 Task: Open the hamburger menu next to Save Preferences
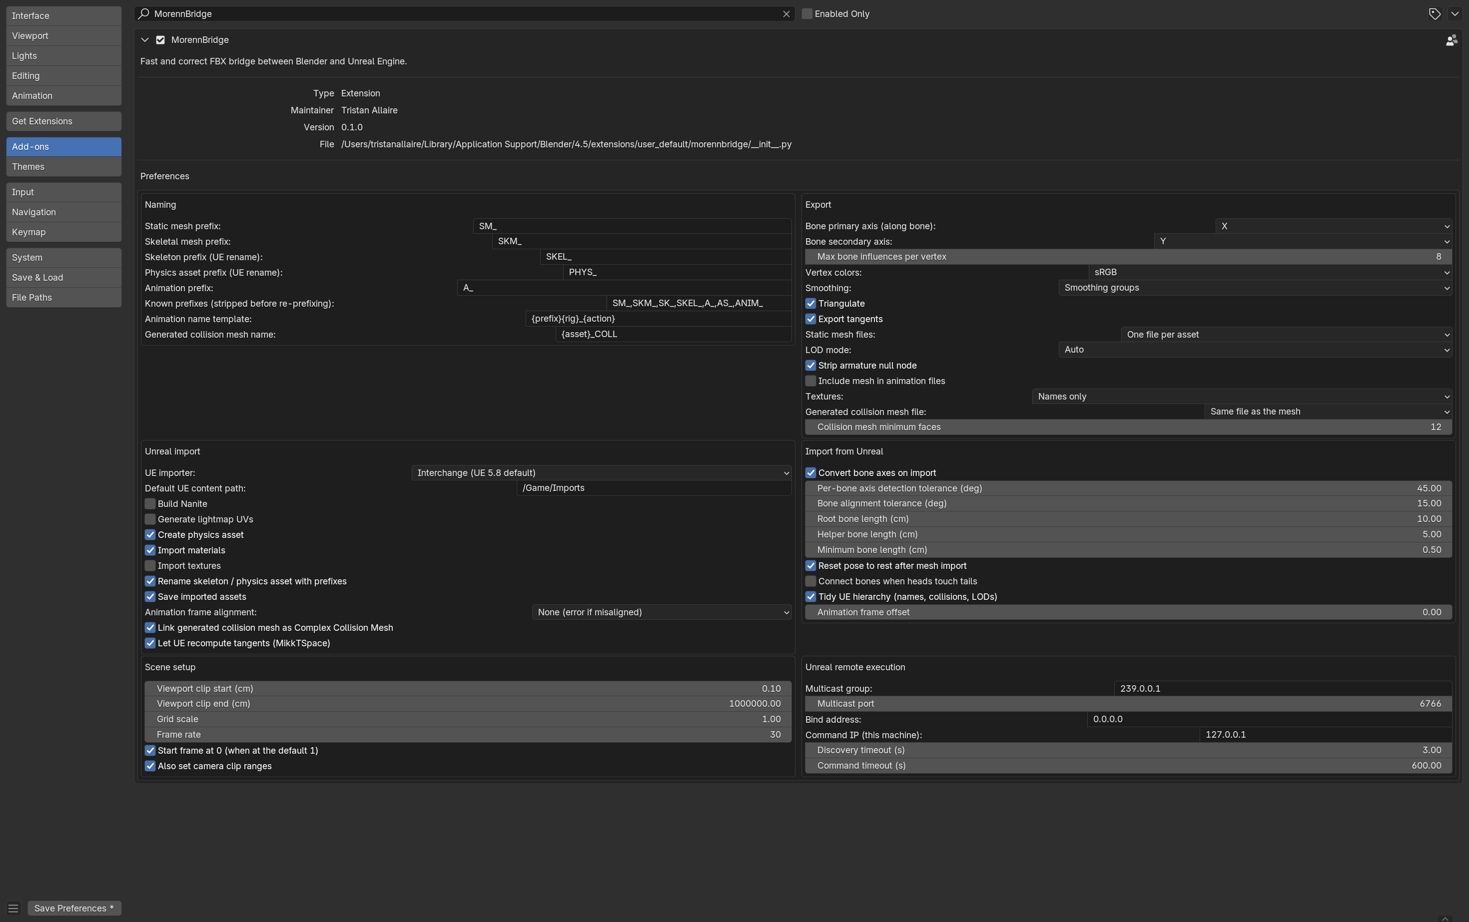tap(13, 908)
